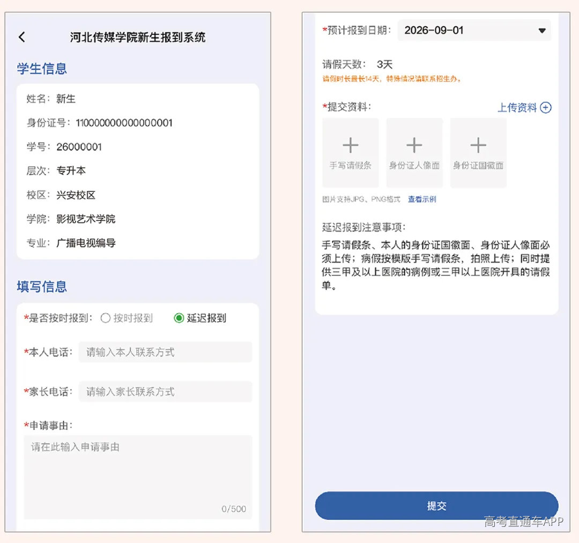This screenshot has width=579, height=543.
Task: Click the ID number 110000000000000001
Action: (x=124, y=123)
